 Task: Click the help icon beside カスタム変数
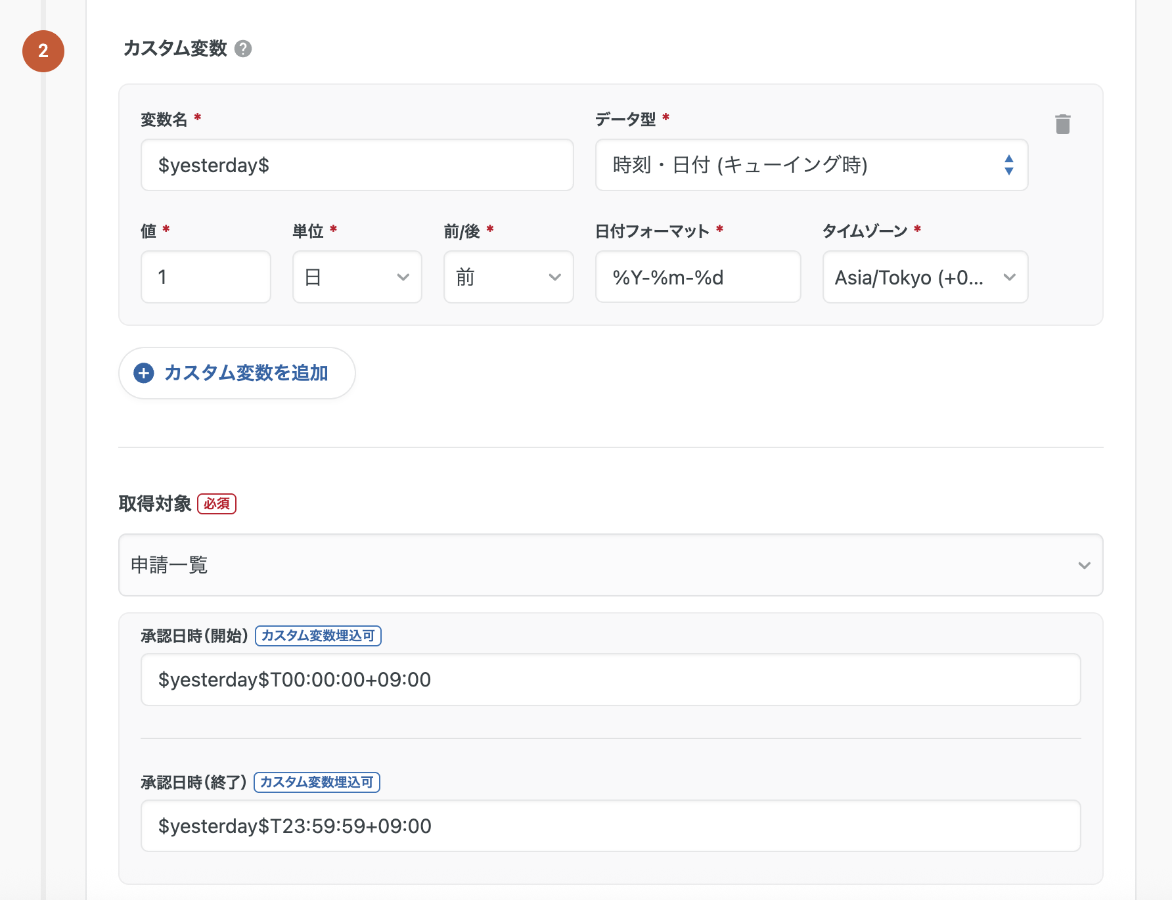[243, 49]
